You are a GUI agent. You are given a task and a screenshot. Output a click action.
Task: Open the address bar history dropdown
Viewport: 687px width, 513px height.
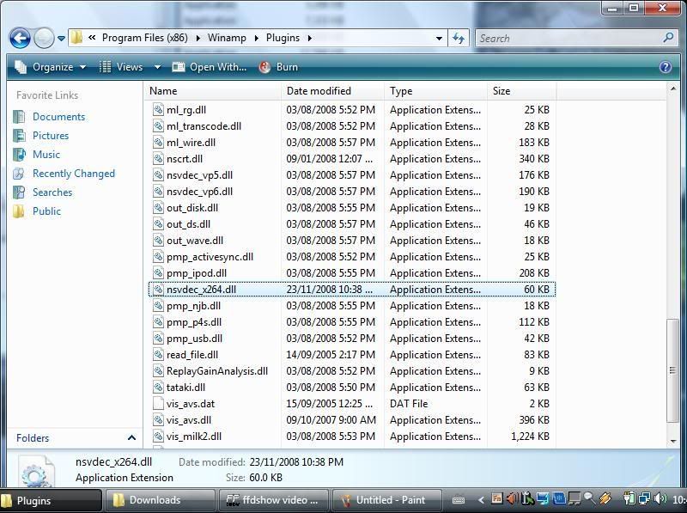click(439, 39)
